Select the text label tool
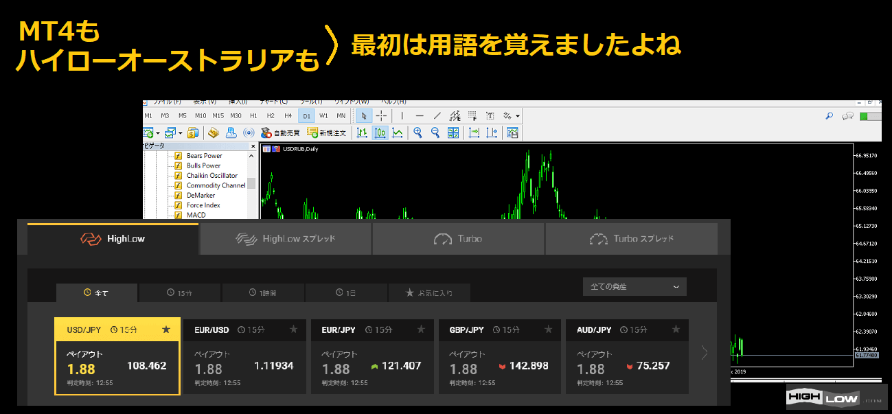892x414 pixels. point(490,116)
